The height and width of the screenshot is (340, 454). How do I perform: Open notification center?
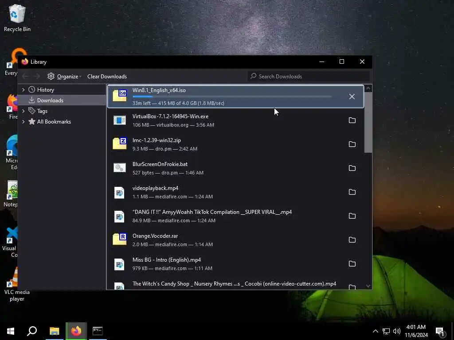(x=440, y=331)
